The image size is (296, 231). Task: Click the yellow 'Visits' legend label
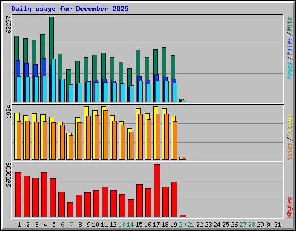[290, 126]
